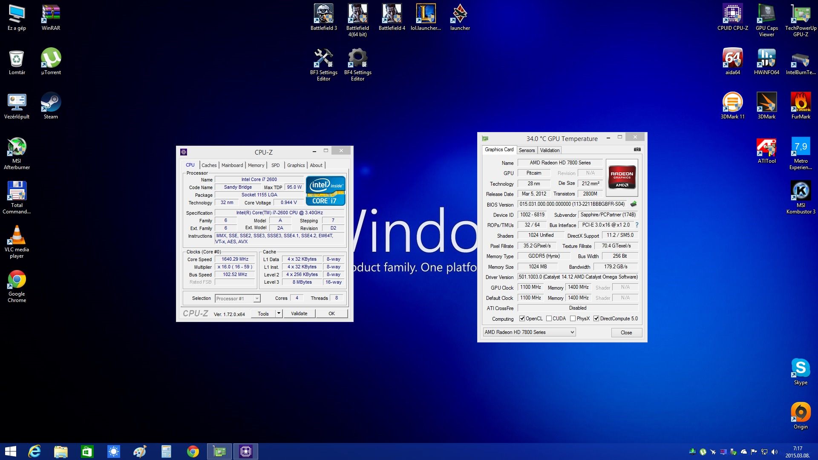Open GPU Caps Viewer shortcut

coord(766,20)
